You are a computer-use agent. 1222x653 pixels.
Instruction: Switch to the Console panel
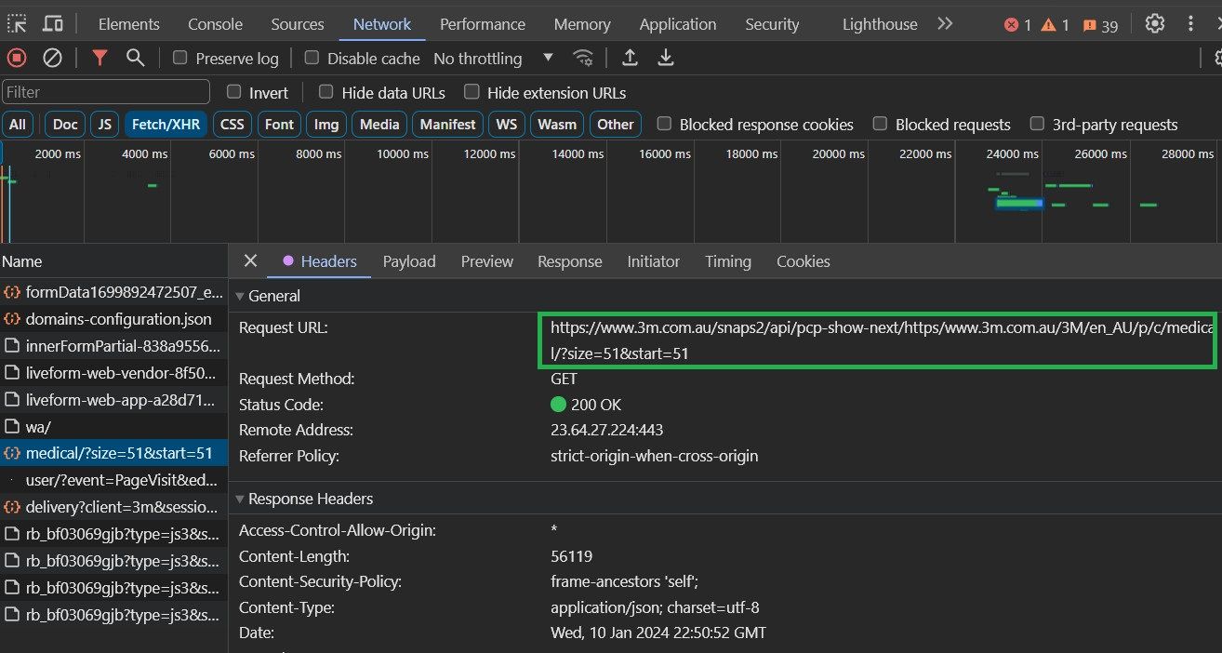click(x=215, y=24)
